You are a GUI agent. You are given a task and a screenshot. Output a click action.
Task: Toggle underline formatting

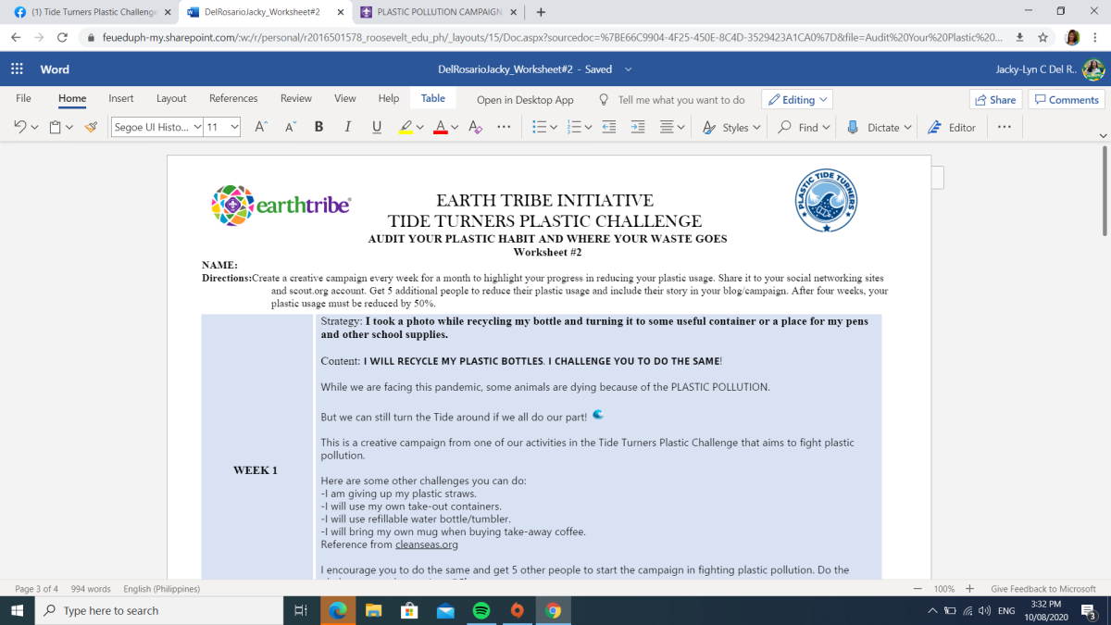376,128
